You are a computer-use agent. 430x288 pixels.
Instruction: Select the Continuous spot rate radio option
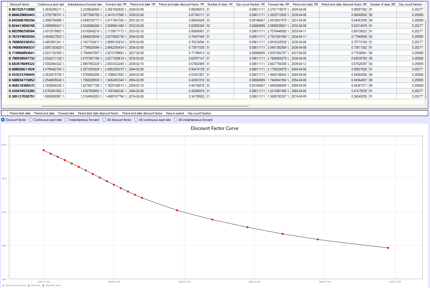coord(31,120)
